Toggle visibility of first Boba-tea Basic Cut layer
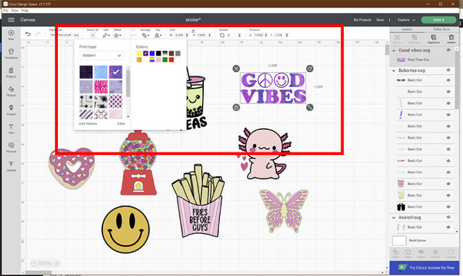The height and width of the screenshot is (276, 463). click(449, 80)
